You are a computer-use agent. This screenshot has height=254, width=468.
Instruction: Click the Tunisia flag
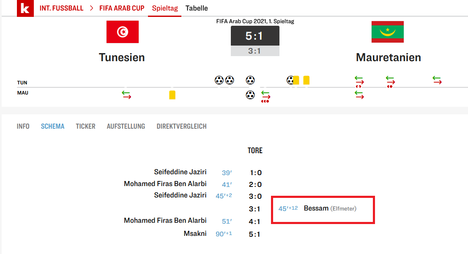[123, 32]
